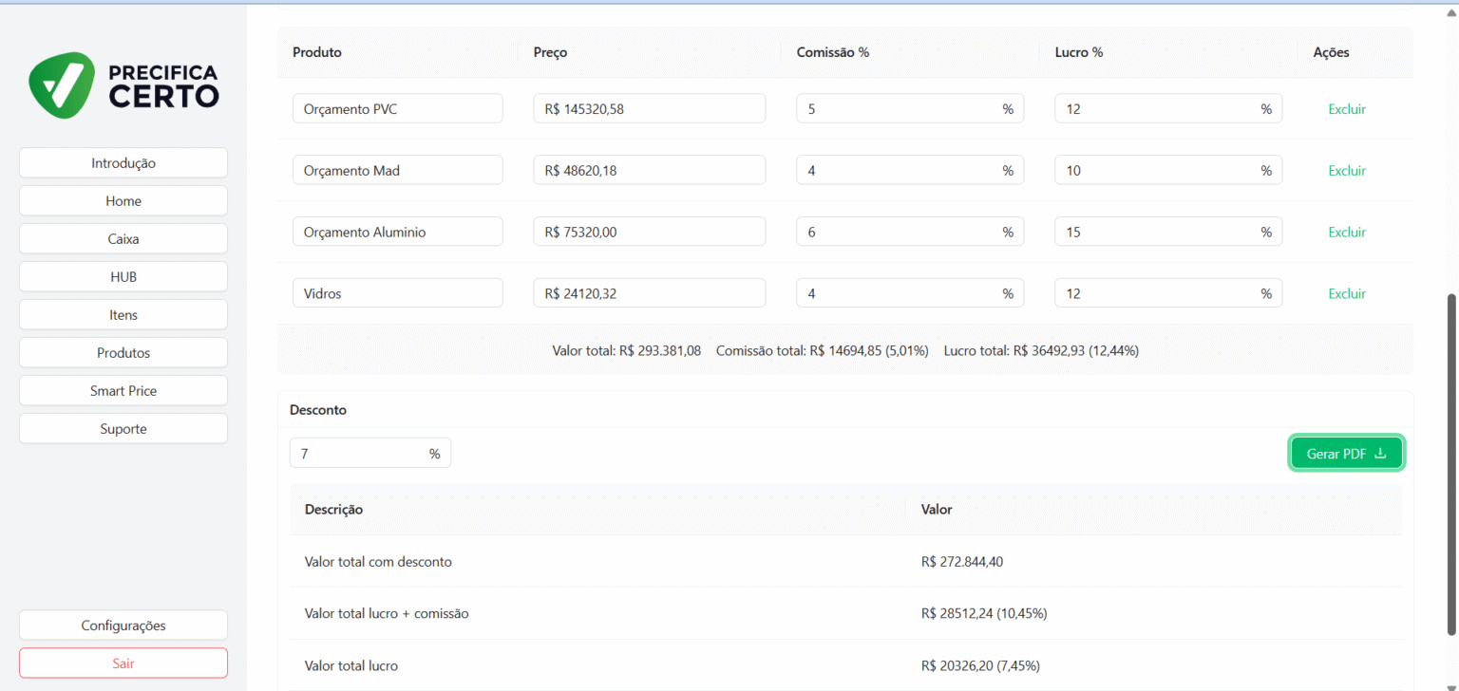Go to the Produtos section
The height and width of the screenshot is (691, 1459).
coord(123,352)
